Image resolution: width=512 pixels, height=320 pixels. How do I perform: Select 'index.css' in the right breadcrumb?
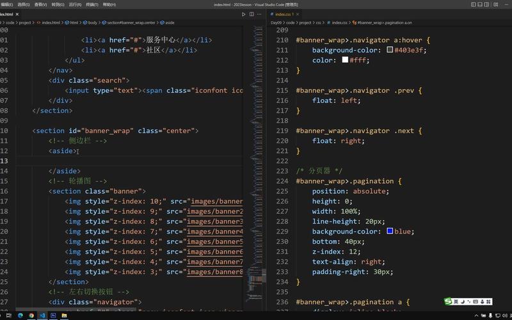point(340,22)
